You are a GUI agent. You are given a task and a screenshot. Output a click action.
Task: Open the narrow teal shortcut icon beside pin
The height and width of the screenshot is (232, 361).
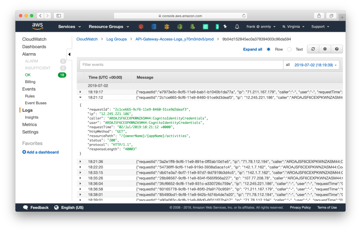pos(217,27)
